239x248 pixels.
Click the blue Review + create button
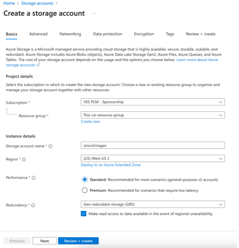click(78, 241)
